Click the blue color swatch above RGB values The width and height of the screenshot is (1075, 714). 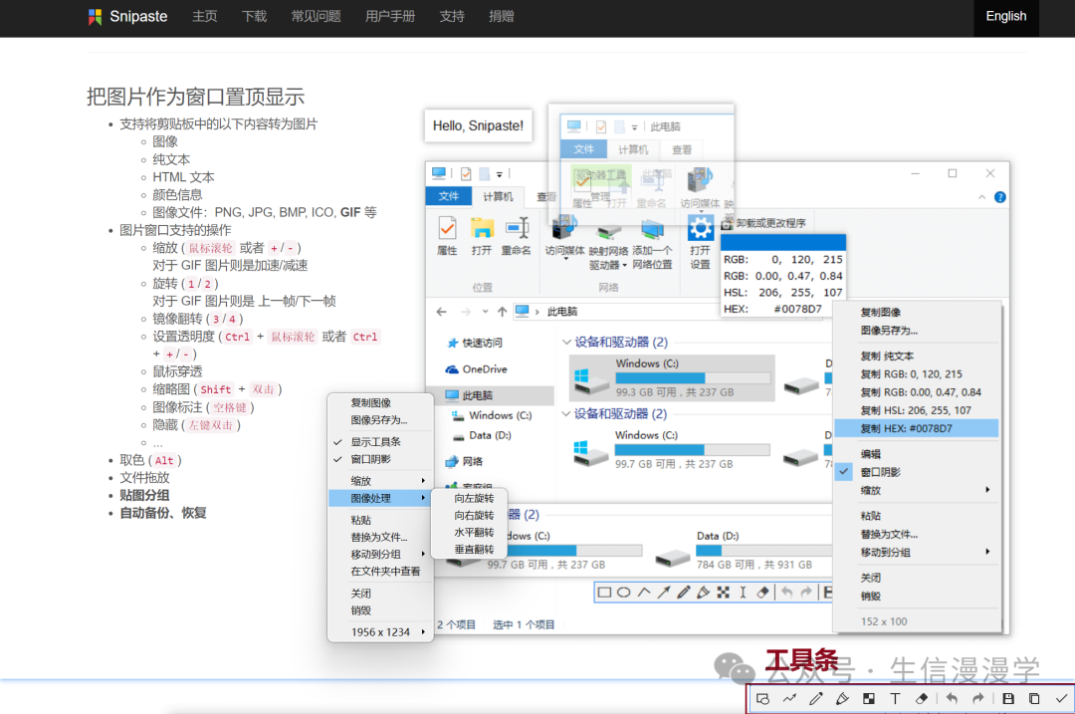[783, 243]
